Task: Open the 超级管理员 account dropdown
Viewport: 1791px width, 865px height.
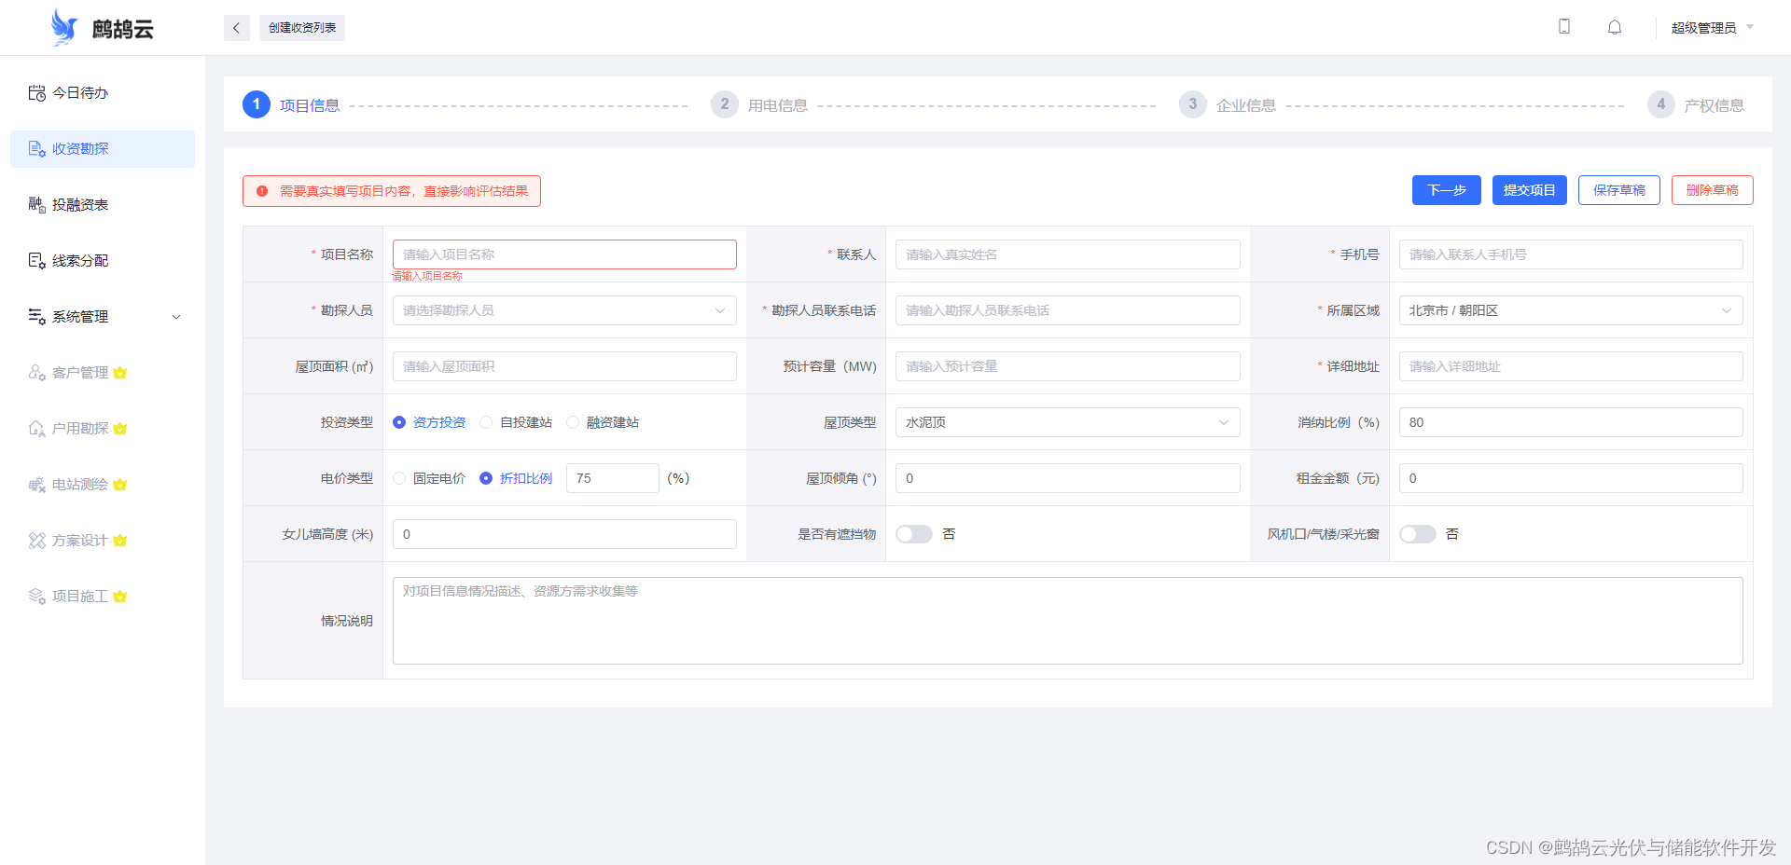Action: [x=1713, y=28]
